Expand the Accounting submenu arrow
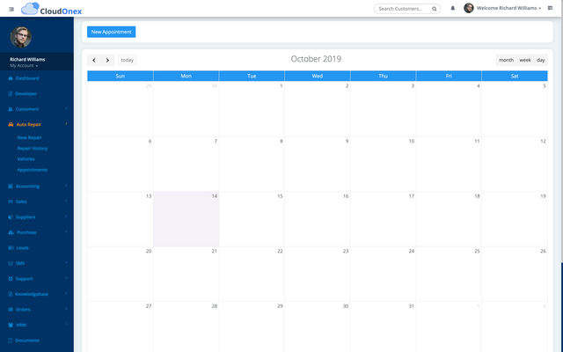Screen dimensions: 563x352 click(66, 186)
